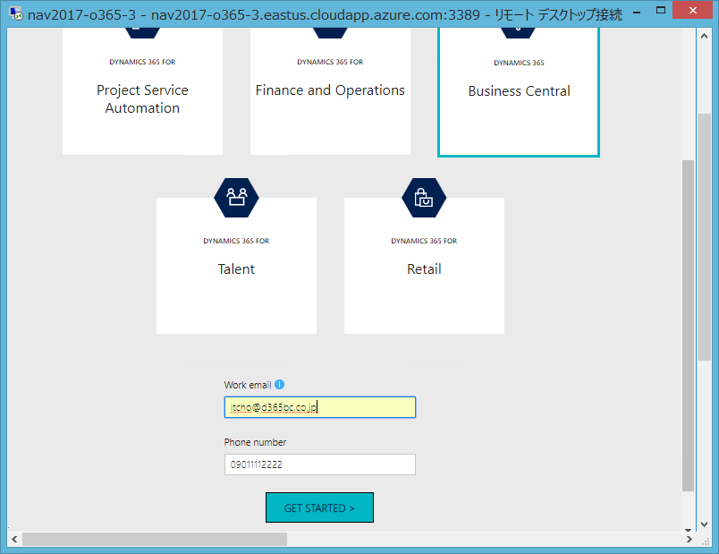Select the Project Service Automation card
719x554 pixels.
point(142,91)
